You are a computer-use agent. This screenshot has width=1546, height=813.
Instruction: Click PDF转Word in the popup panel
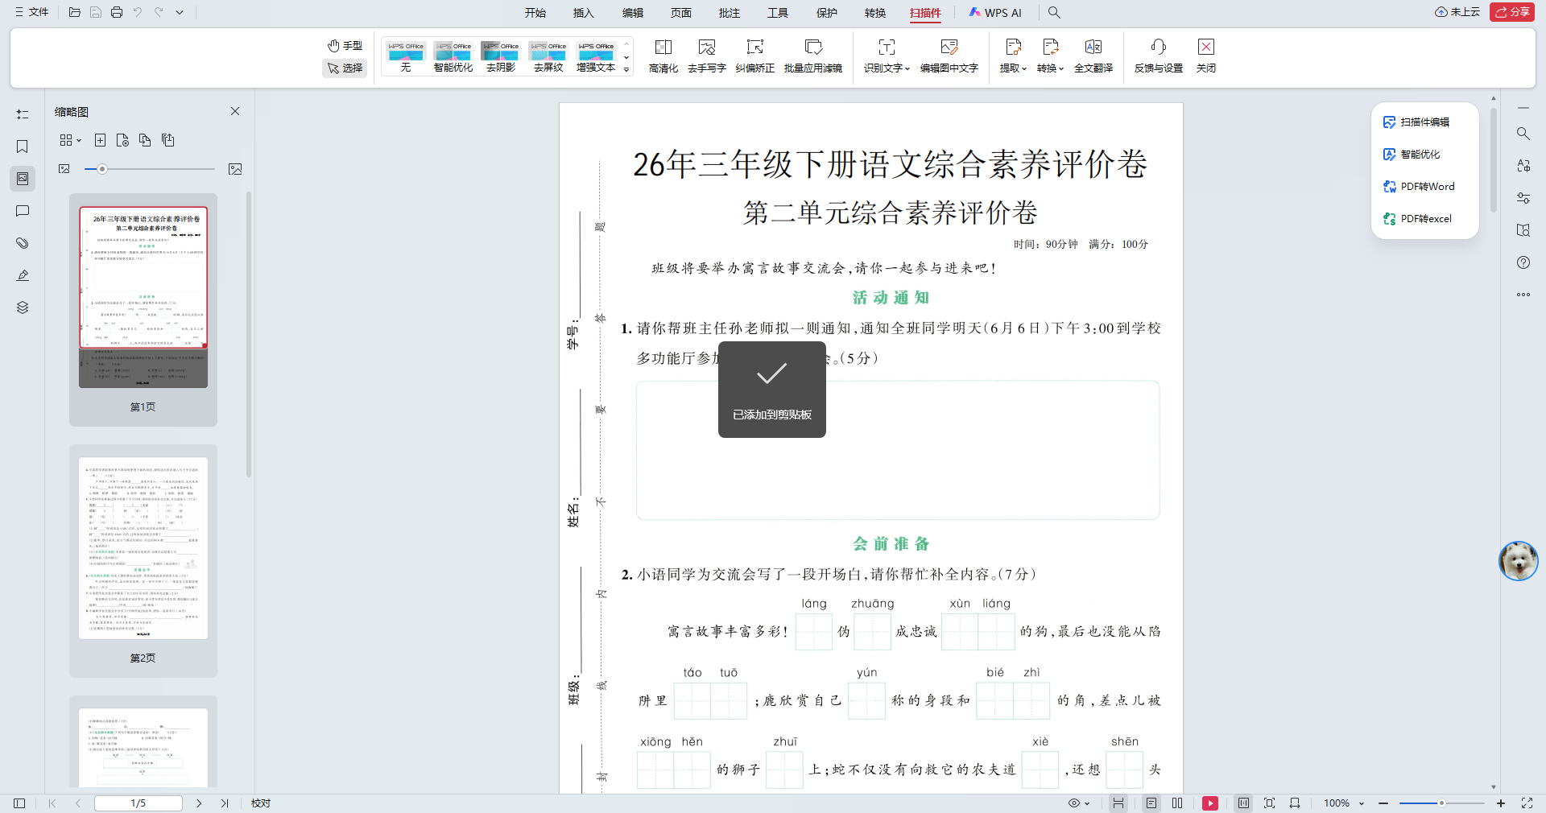pyautogui.click(x=1426, y=186)
